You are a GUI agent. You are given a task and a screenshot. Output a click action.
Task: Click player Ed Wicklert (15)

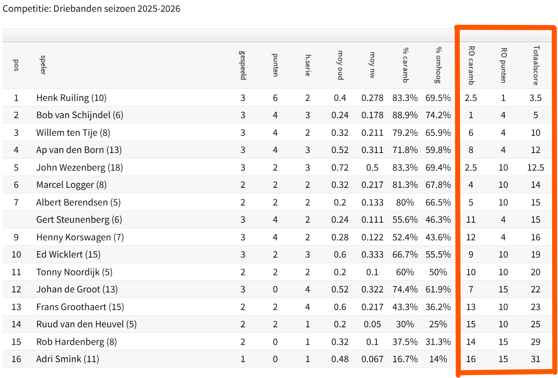pos(68,254)
